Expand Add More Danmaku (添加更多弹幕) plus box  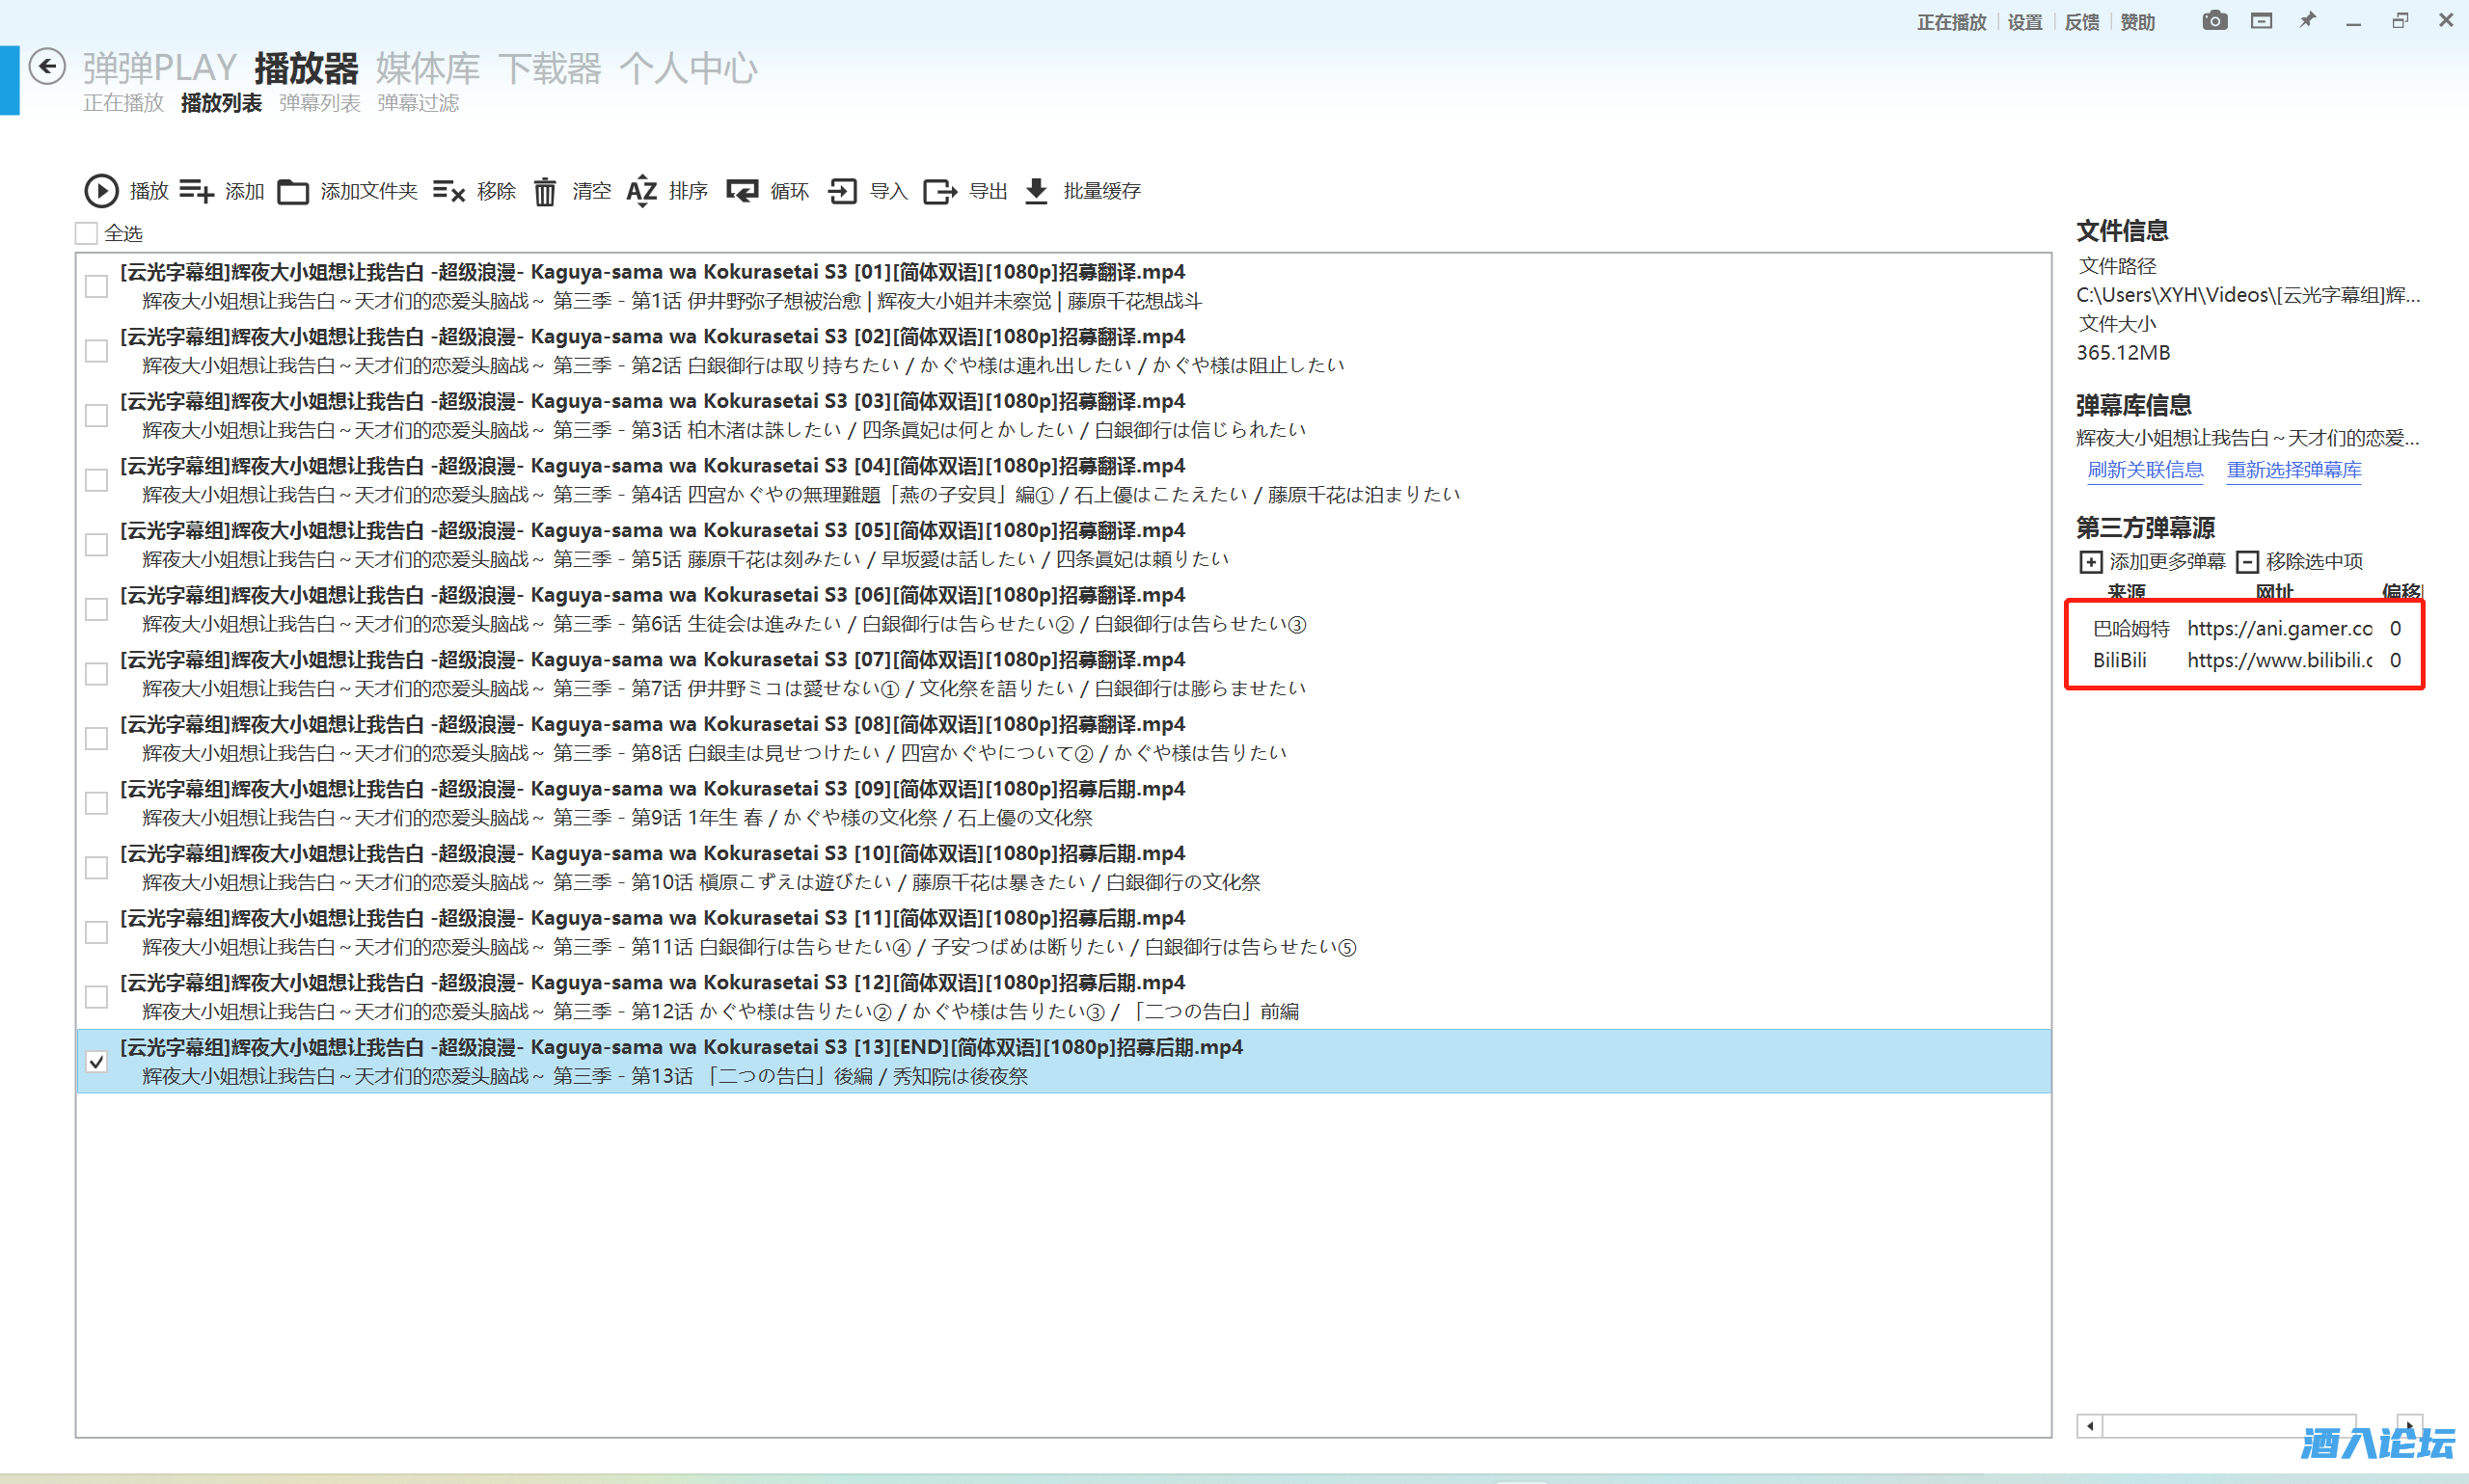click(2090, 561)
